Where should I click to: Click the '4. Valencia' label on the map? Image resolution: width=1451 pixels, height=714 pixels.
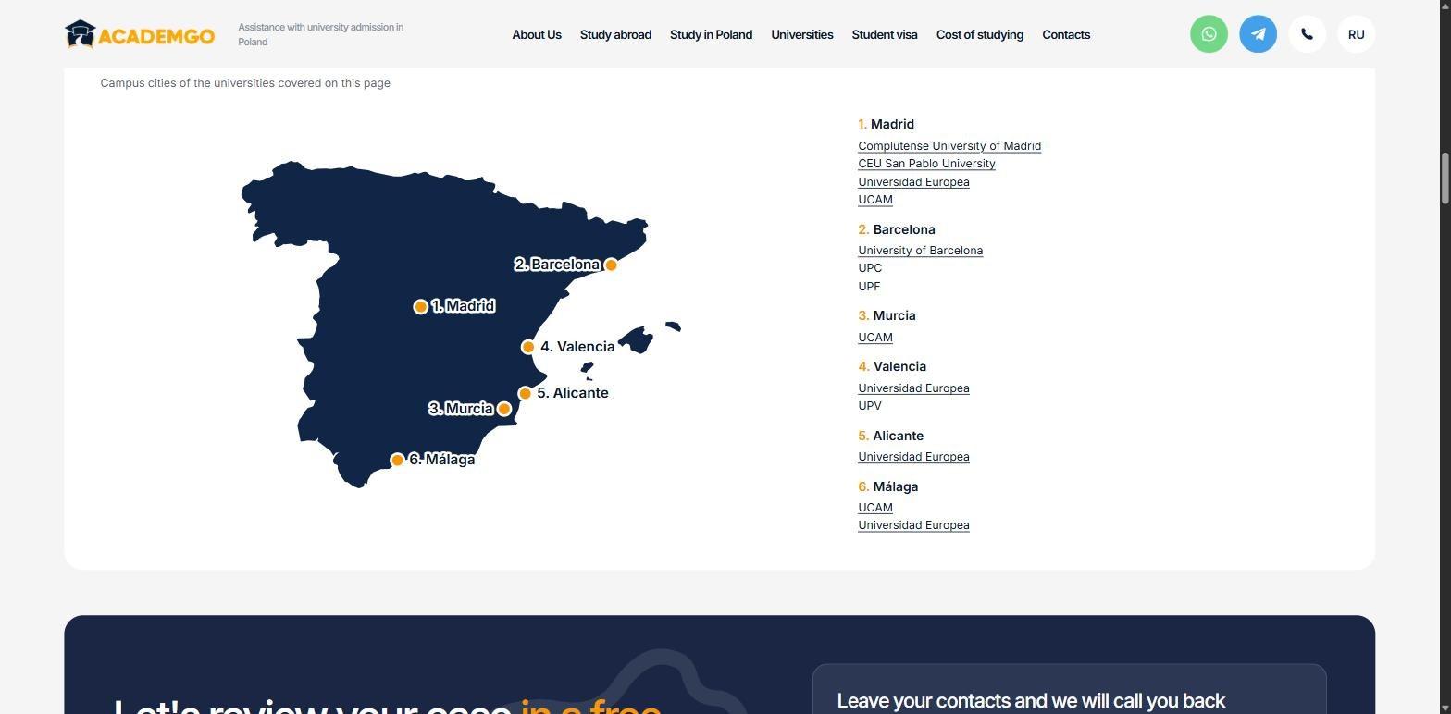[577, 347]
